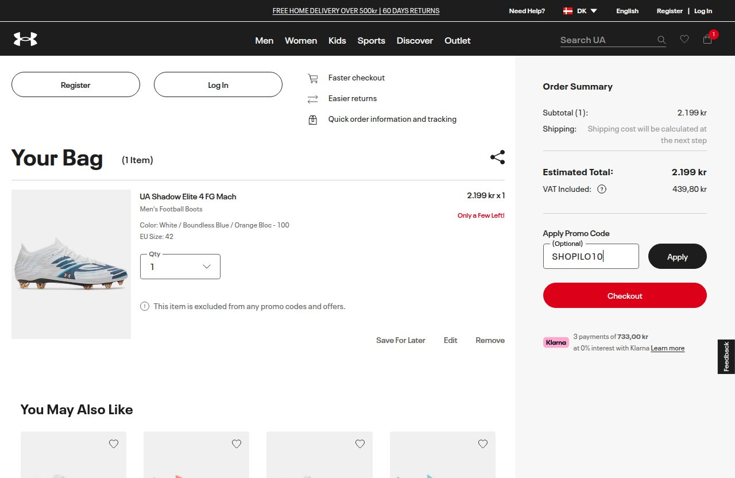Click the promo exclusion info icon

point(145,306)
